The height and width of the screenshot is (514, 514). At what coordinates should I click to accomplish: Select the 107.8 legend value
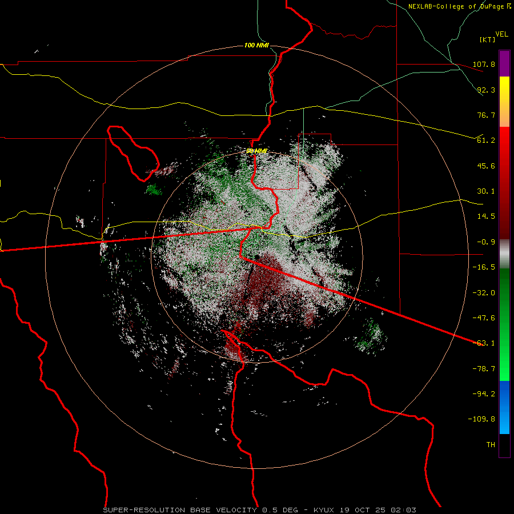484,64
